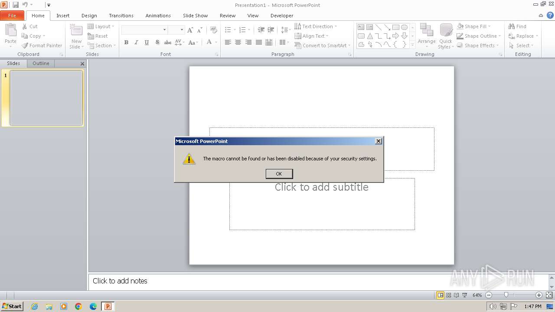The height and width of the screenshot is (312, 555).
Task: Close the Microsoft PowerPoint dialog box
Action: [379, 141]
